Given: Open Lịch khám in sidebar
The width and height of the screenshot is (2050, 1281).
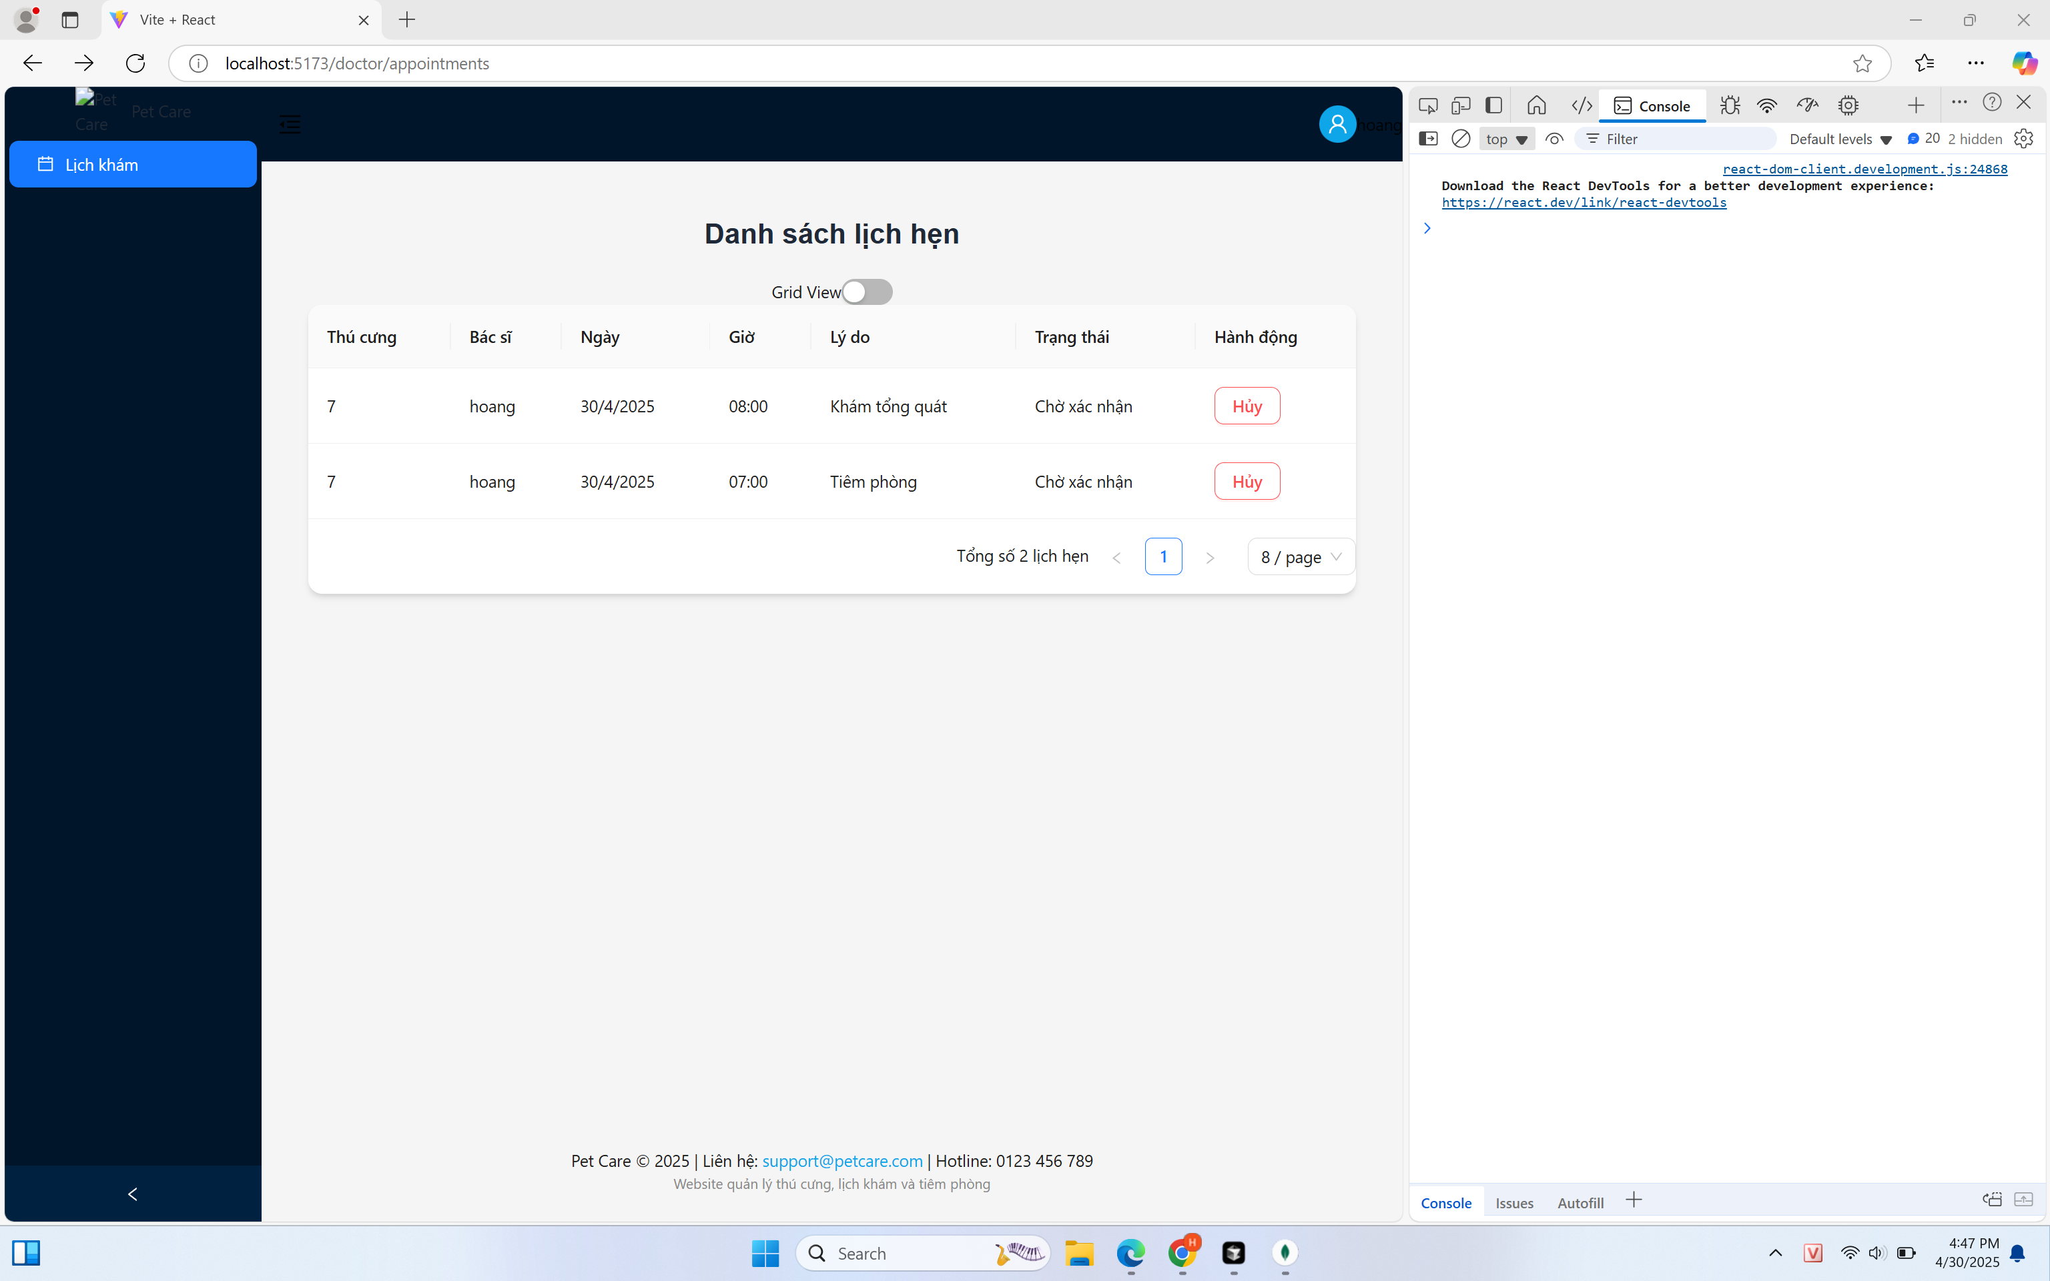Looking at the screenshot, I should tap(133, 164).
